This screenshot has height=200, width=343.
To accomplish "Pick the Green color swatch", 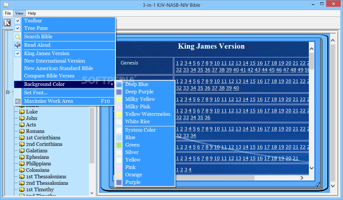I will click(x=119, y=145).
